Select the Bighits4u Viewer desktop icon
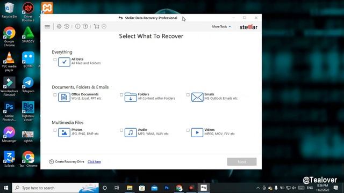The width and height of the screenshot is (344, 193). click(28, 112)
